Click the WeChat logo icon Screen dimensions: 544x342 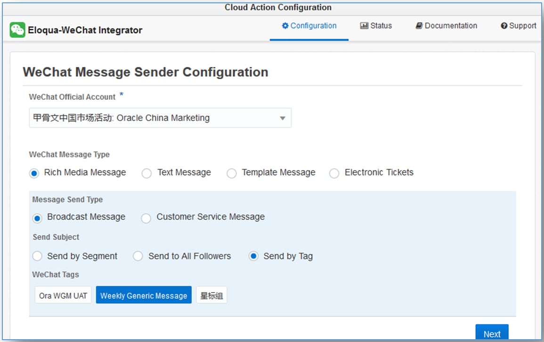pyautogui.click(x=17, y=30)
